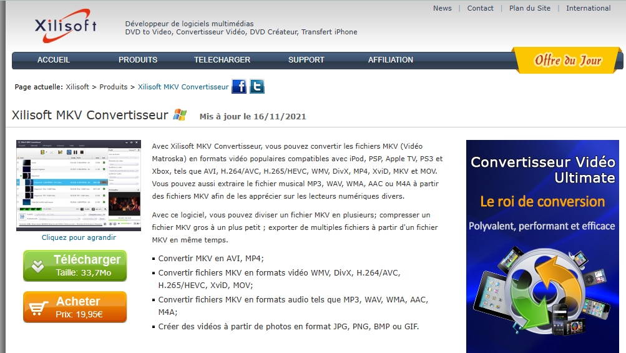Open the International link
The height and width of the screenshot is (353, 626).
click(x=588, y=8)
